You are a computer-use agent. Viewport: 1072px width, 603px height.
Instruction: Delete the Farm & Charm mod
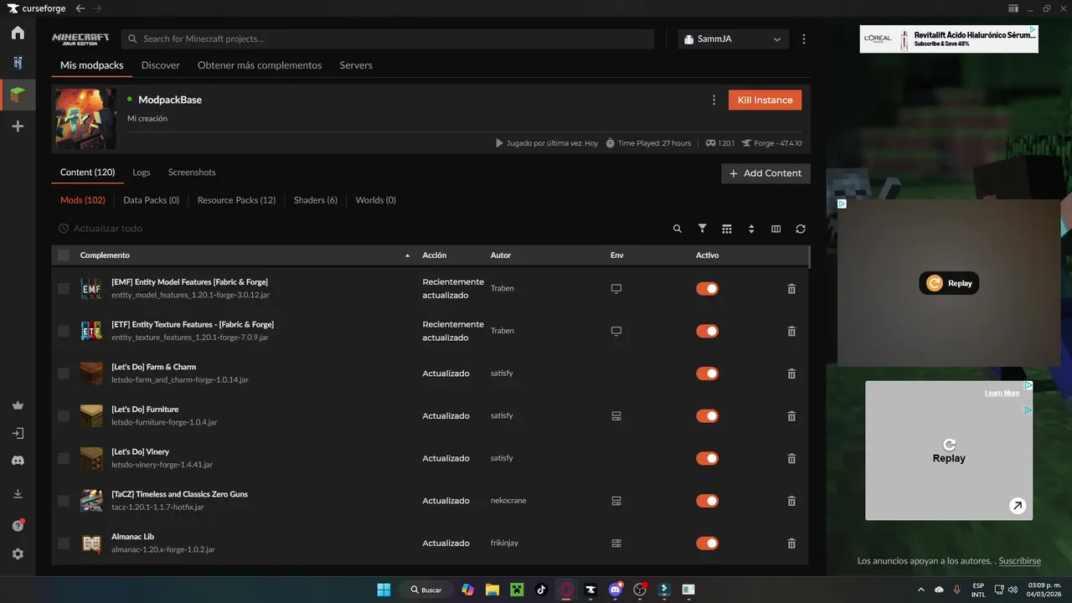tap(791, 374)
